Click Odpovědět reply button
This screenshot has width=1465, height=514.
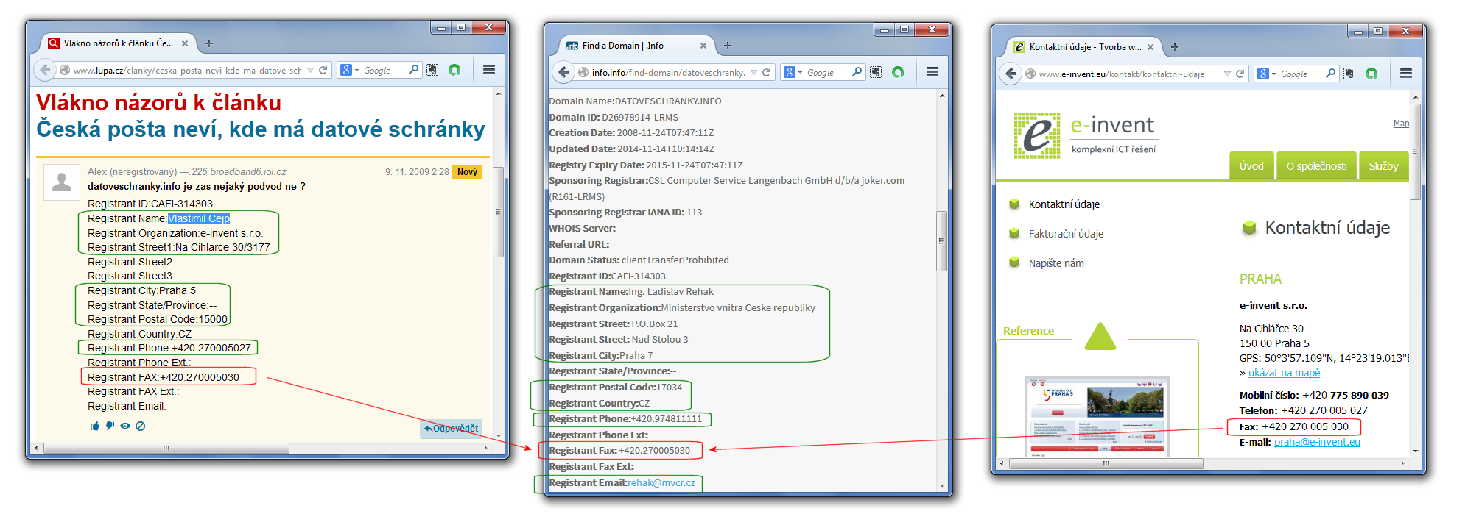(451, 429)
